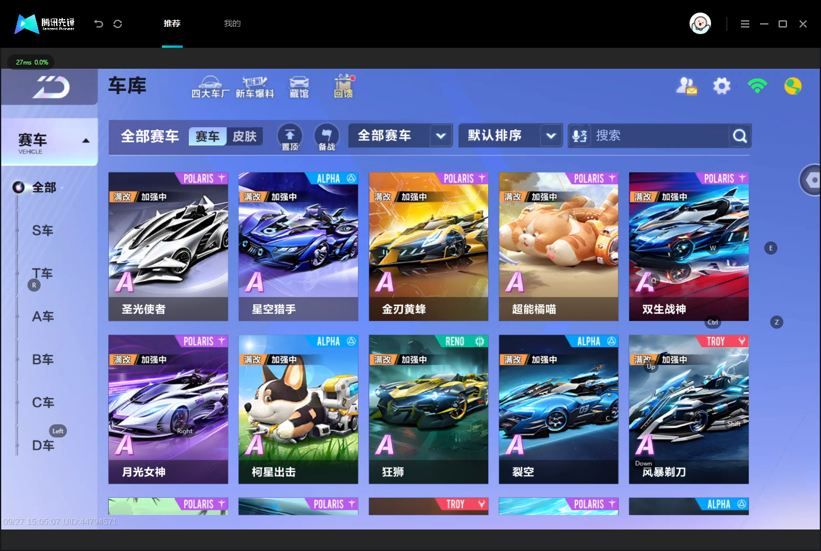
Task: Select the 双生战神 car card
Action: click(689, 247)
